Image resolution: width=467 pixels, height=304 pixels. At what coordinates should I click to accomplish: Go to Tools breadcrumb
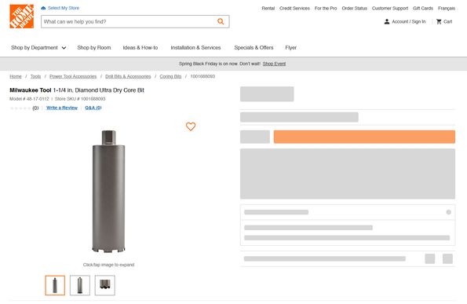(35, 77)
